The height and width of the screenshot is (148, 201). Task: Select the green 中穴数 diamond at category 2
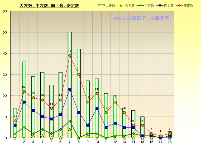coord(24,127)
